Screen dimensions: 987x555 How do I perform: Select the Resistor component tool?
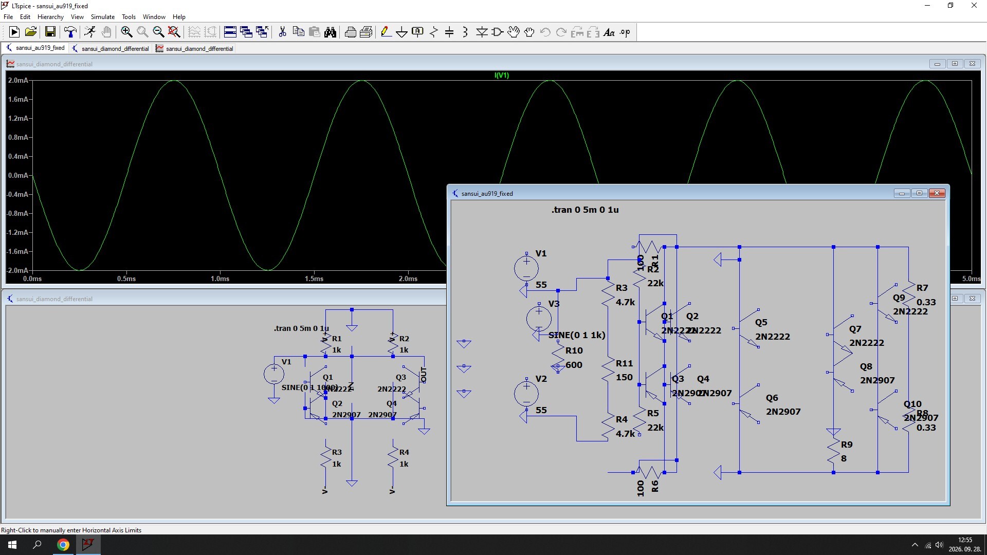coord(433,32)
